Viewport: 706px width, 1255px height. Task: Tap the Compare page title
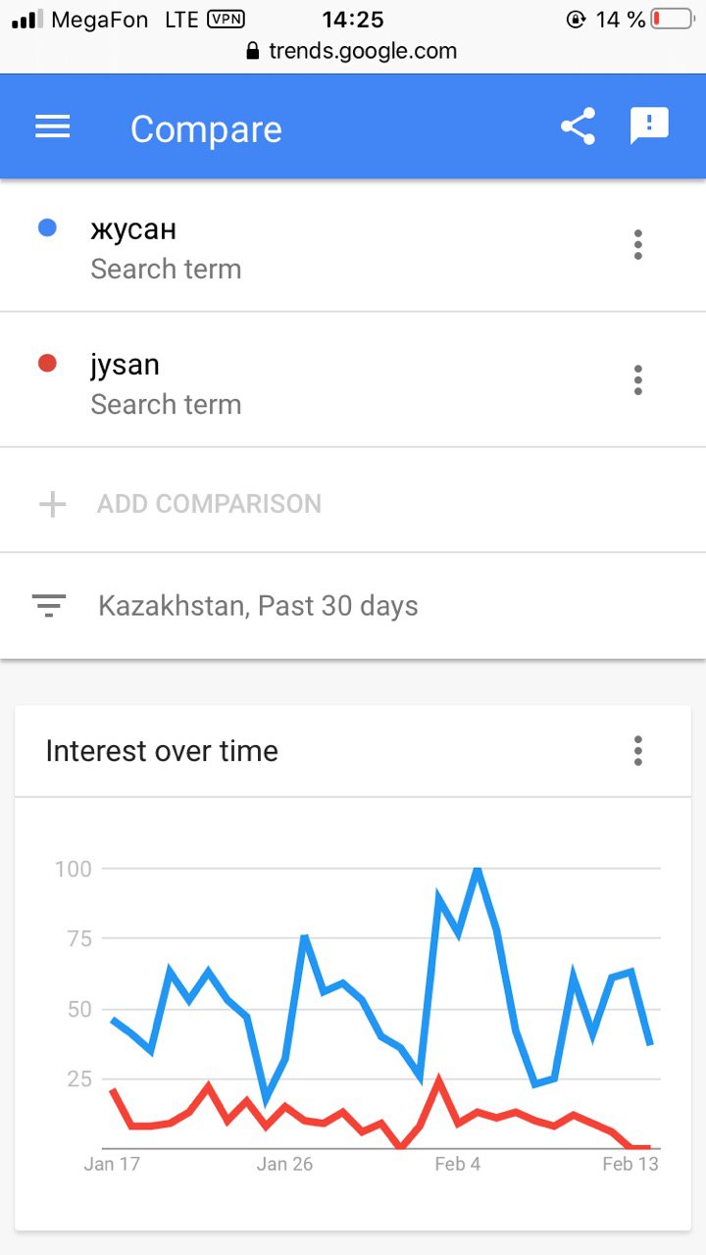pyautogui.click(x=206, y=129)
